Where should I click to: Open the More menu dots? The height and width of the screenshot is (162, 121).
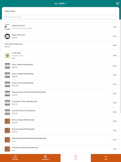(106, 157)
